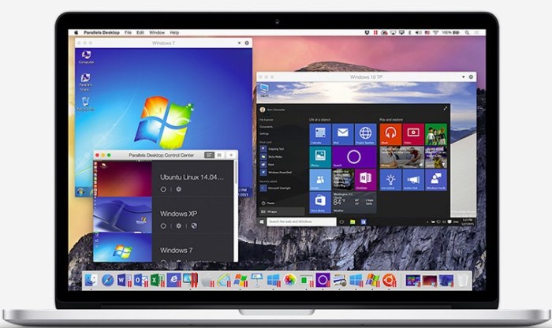Open the Cortana Search purple tile
The image size is (552, 328).
[x=353, y=156]
